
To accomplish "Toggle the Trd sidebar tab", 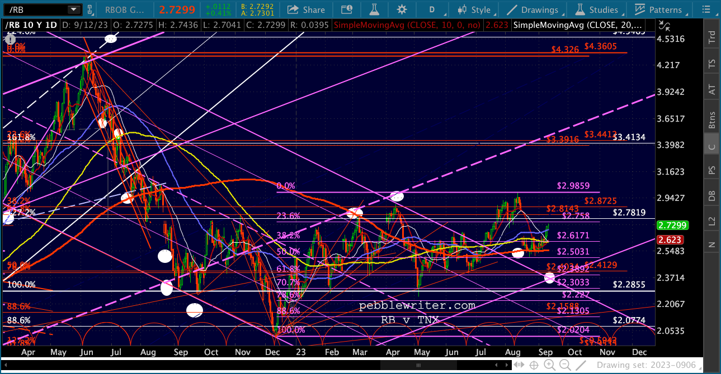I will click(x=712, y=37).
